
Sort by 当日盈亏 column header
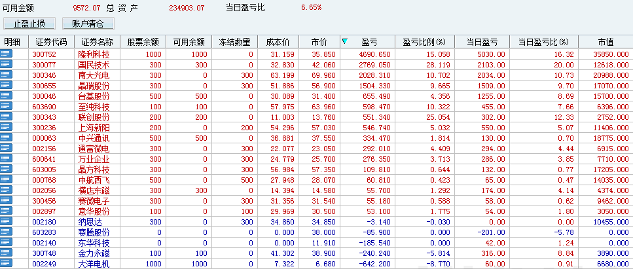point(482,42)
